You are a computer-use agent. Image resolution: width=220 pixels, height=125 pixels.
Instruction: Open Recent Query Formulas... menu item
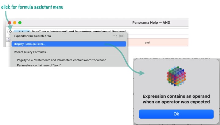click(x=69, y=52)
